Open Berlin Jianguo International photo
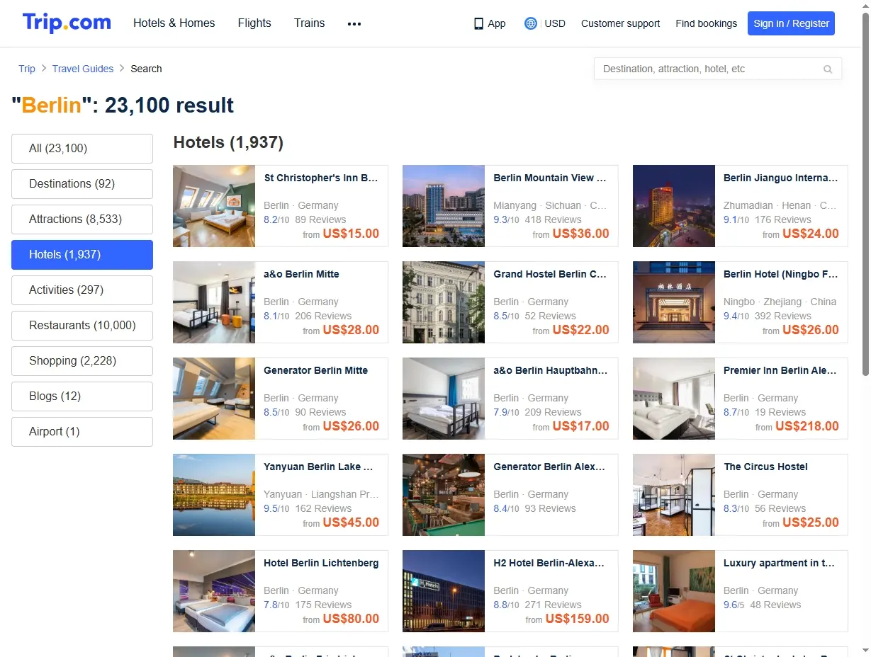Viewport: 871px width, 657px height. click(x=674, y=206)
